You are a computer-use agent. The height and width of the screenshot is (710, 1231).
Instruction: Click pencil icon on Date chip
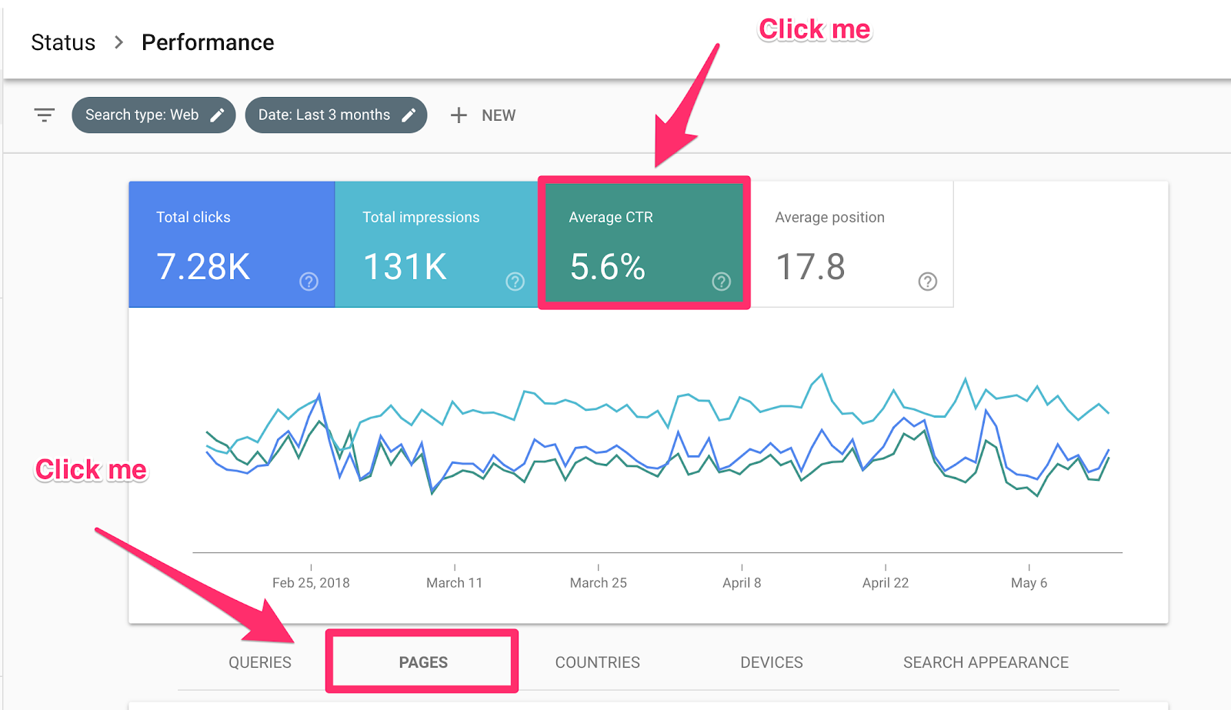tap(409, 115)
